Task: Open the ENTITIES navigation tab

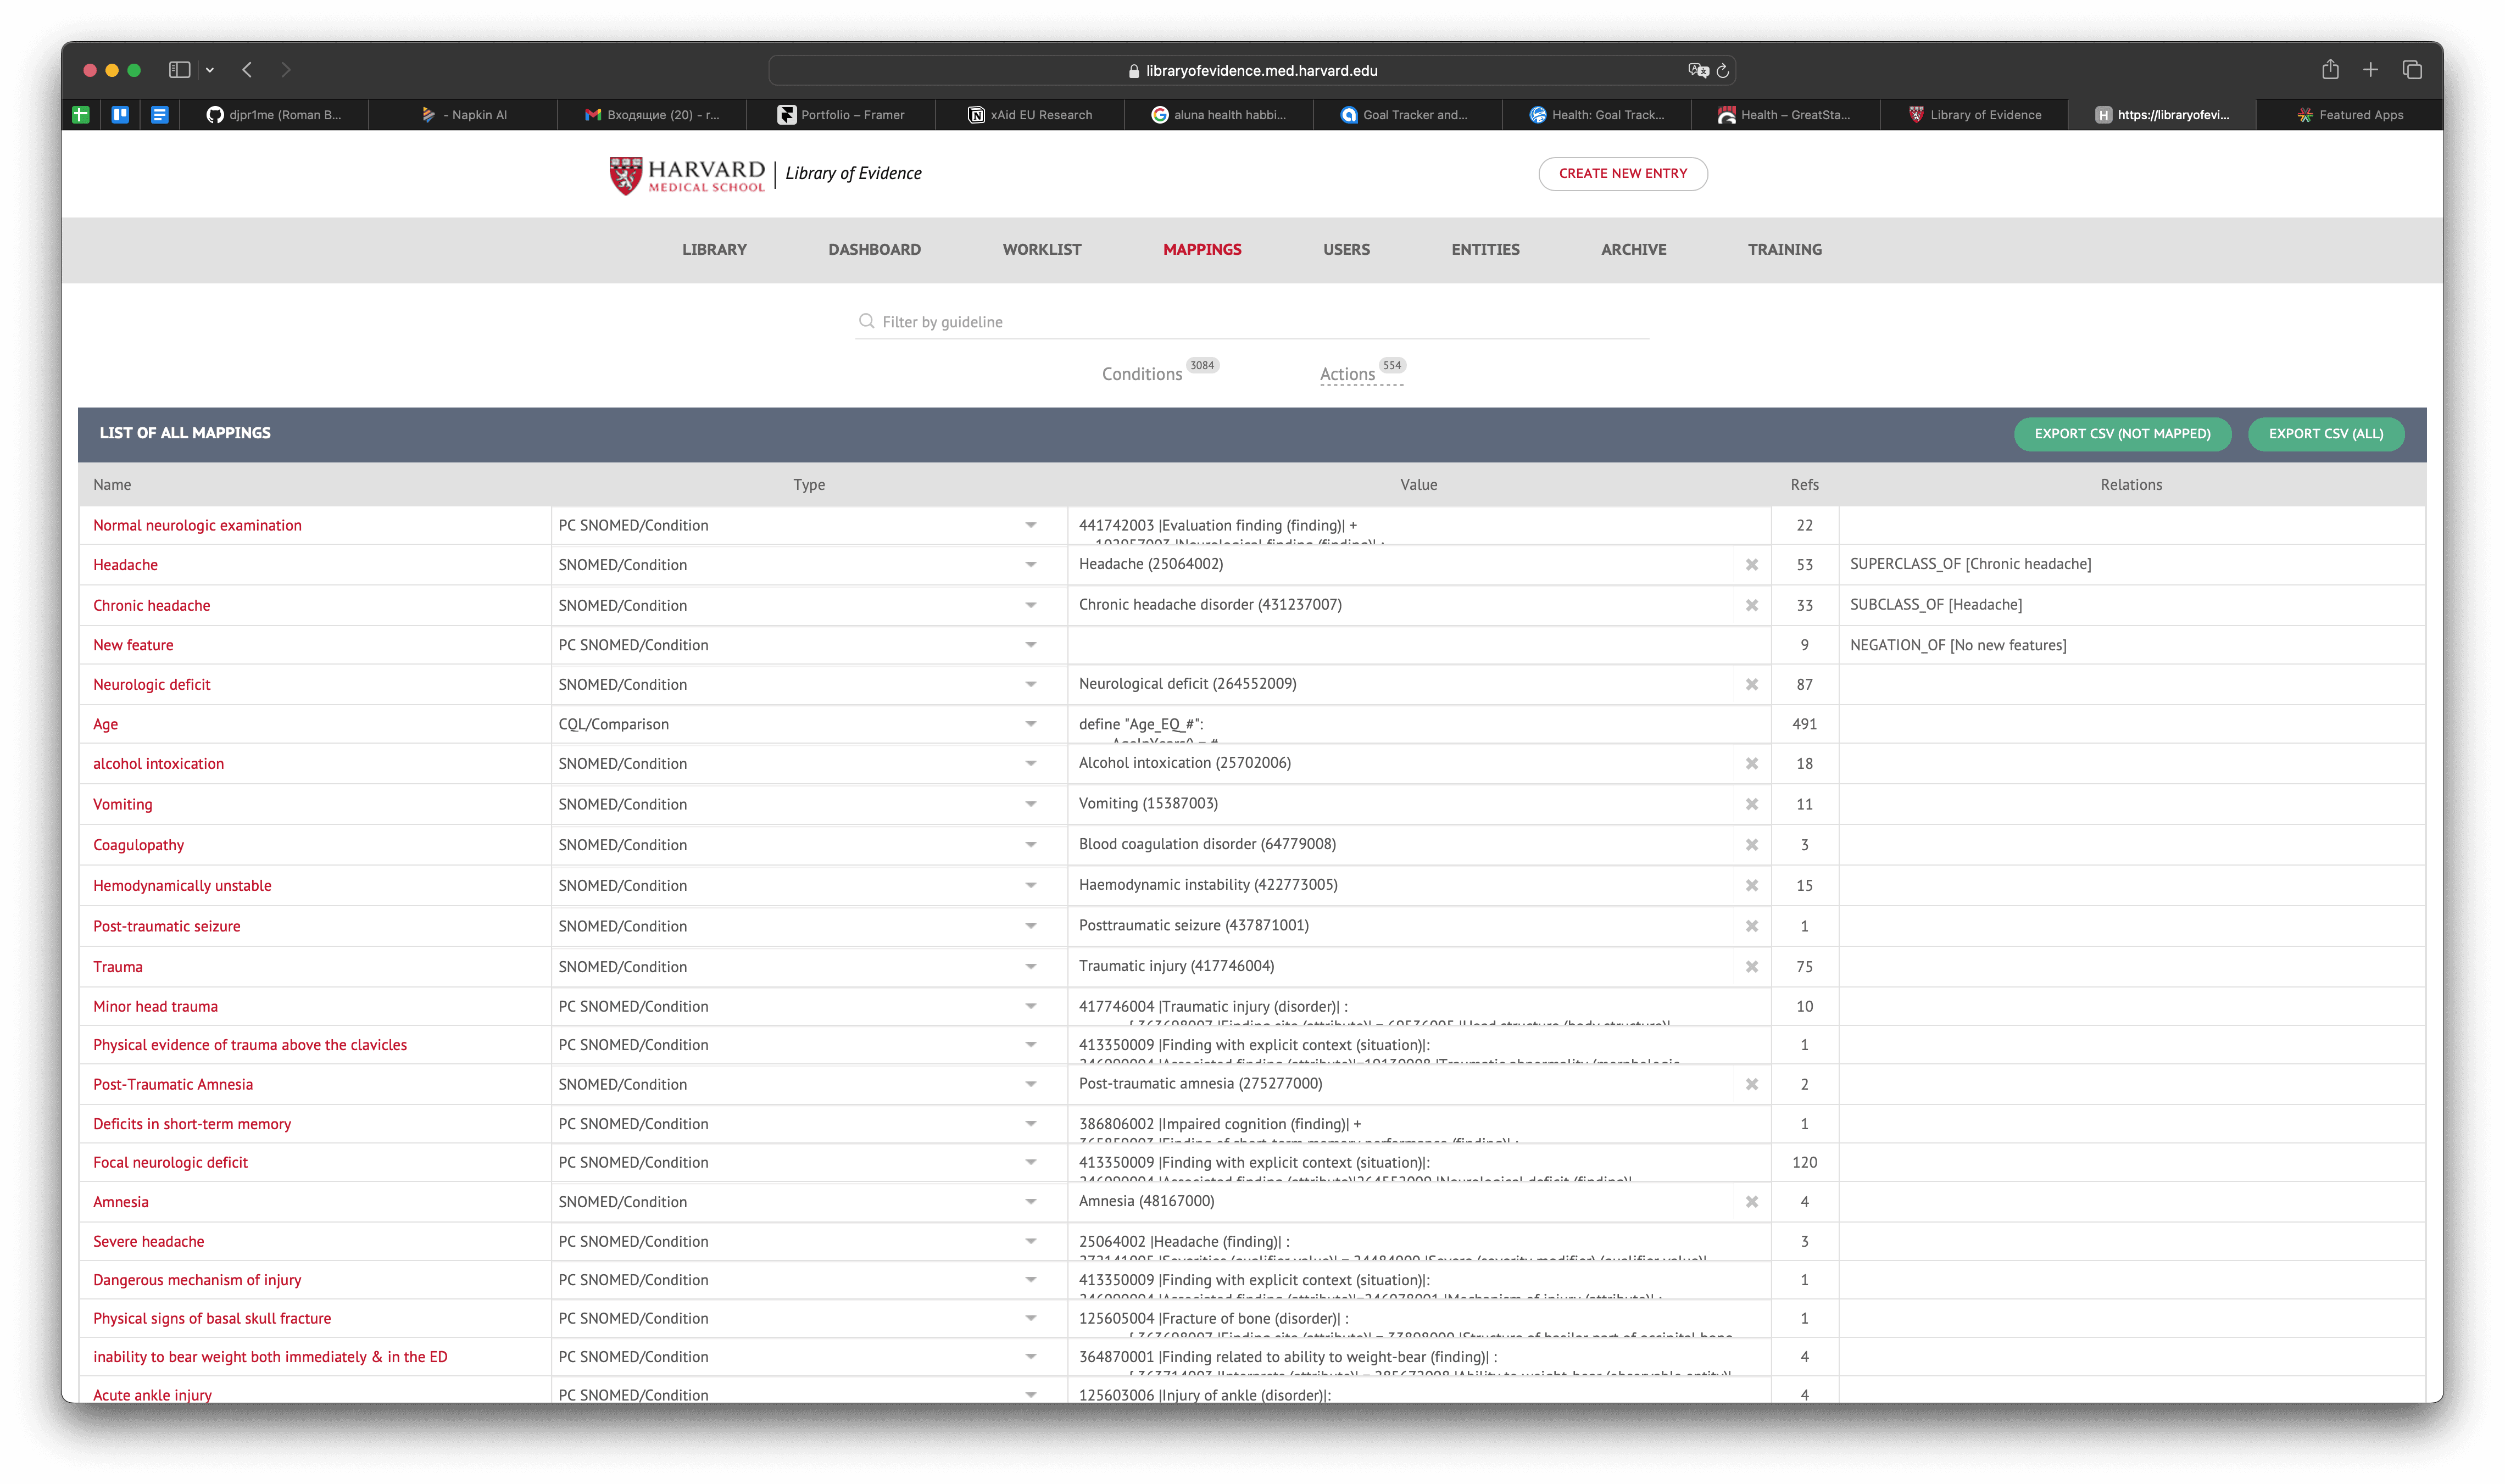Action: click(1485, 250)
